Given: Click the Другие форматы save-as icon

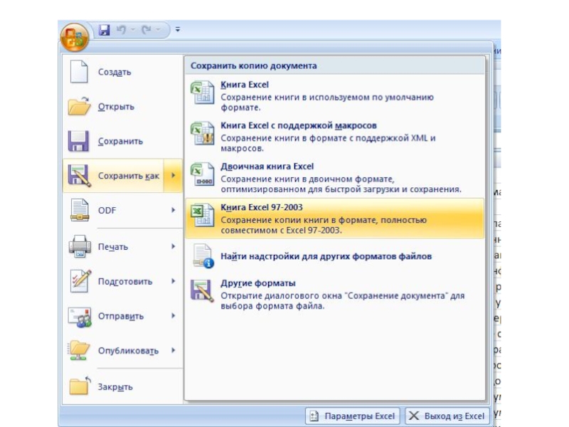Looking at the screenshot, I should 202,290.
